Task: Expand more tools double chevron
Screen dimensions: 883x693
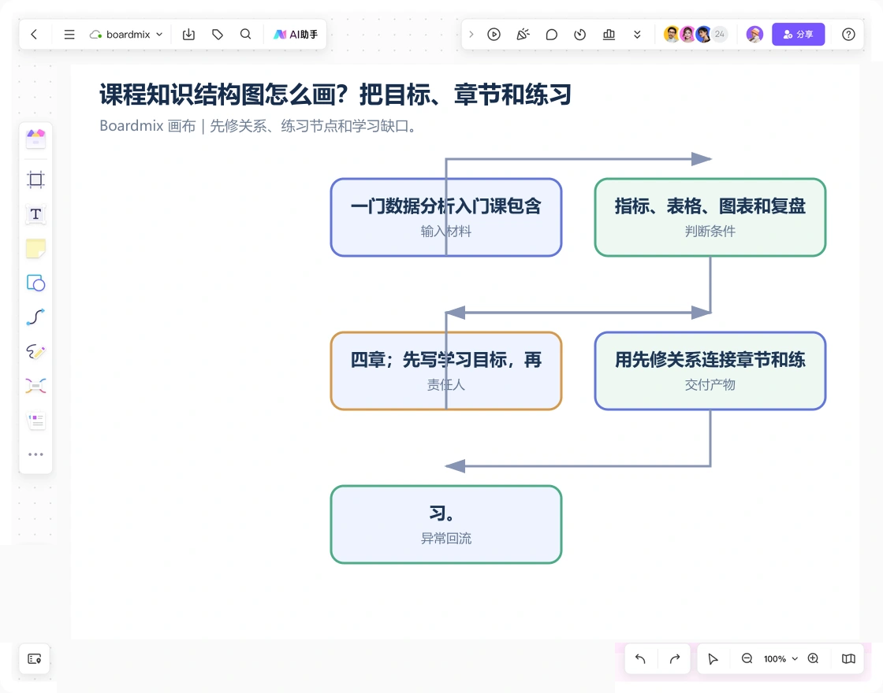Action: (637, 35)
